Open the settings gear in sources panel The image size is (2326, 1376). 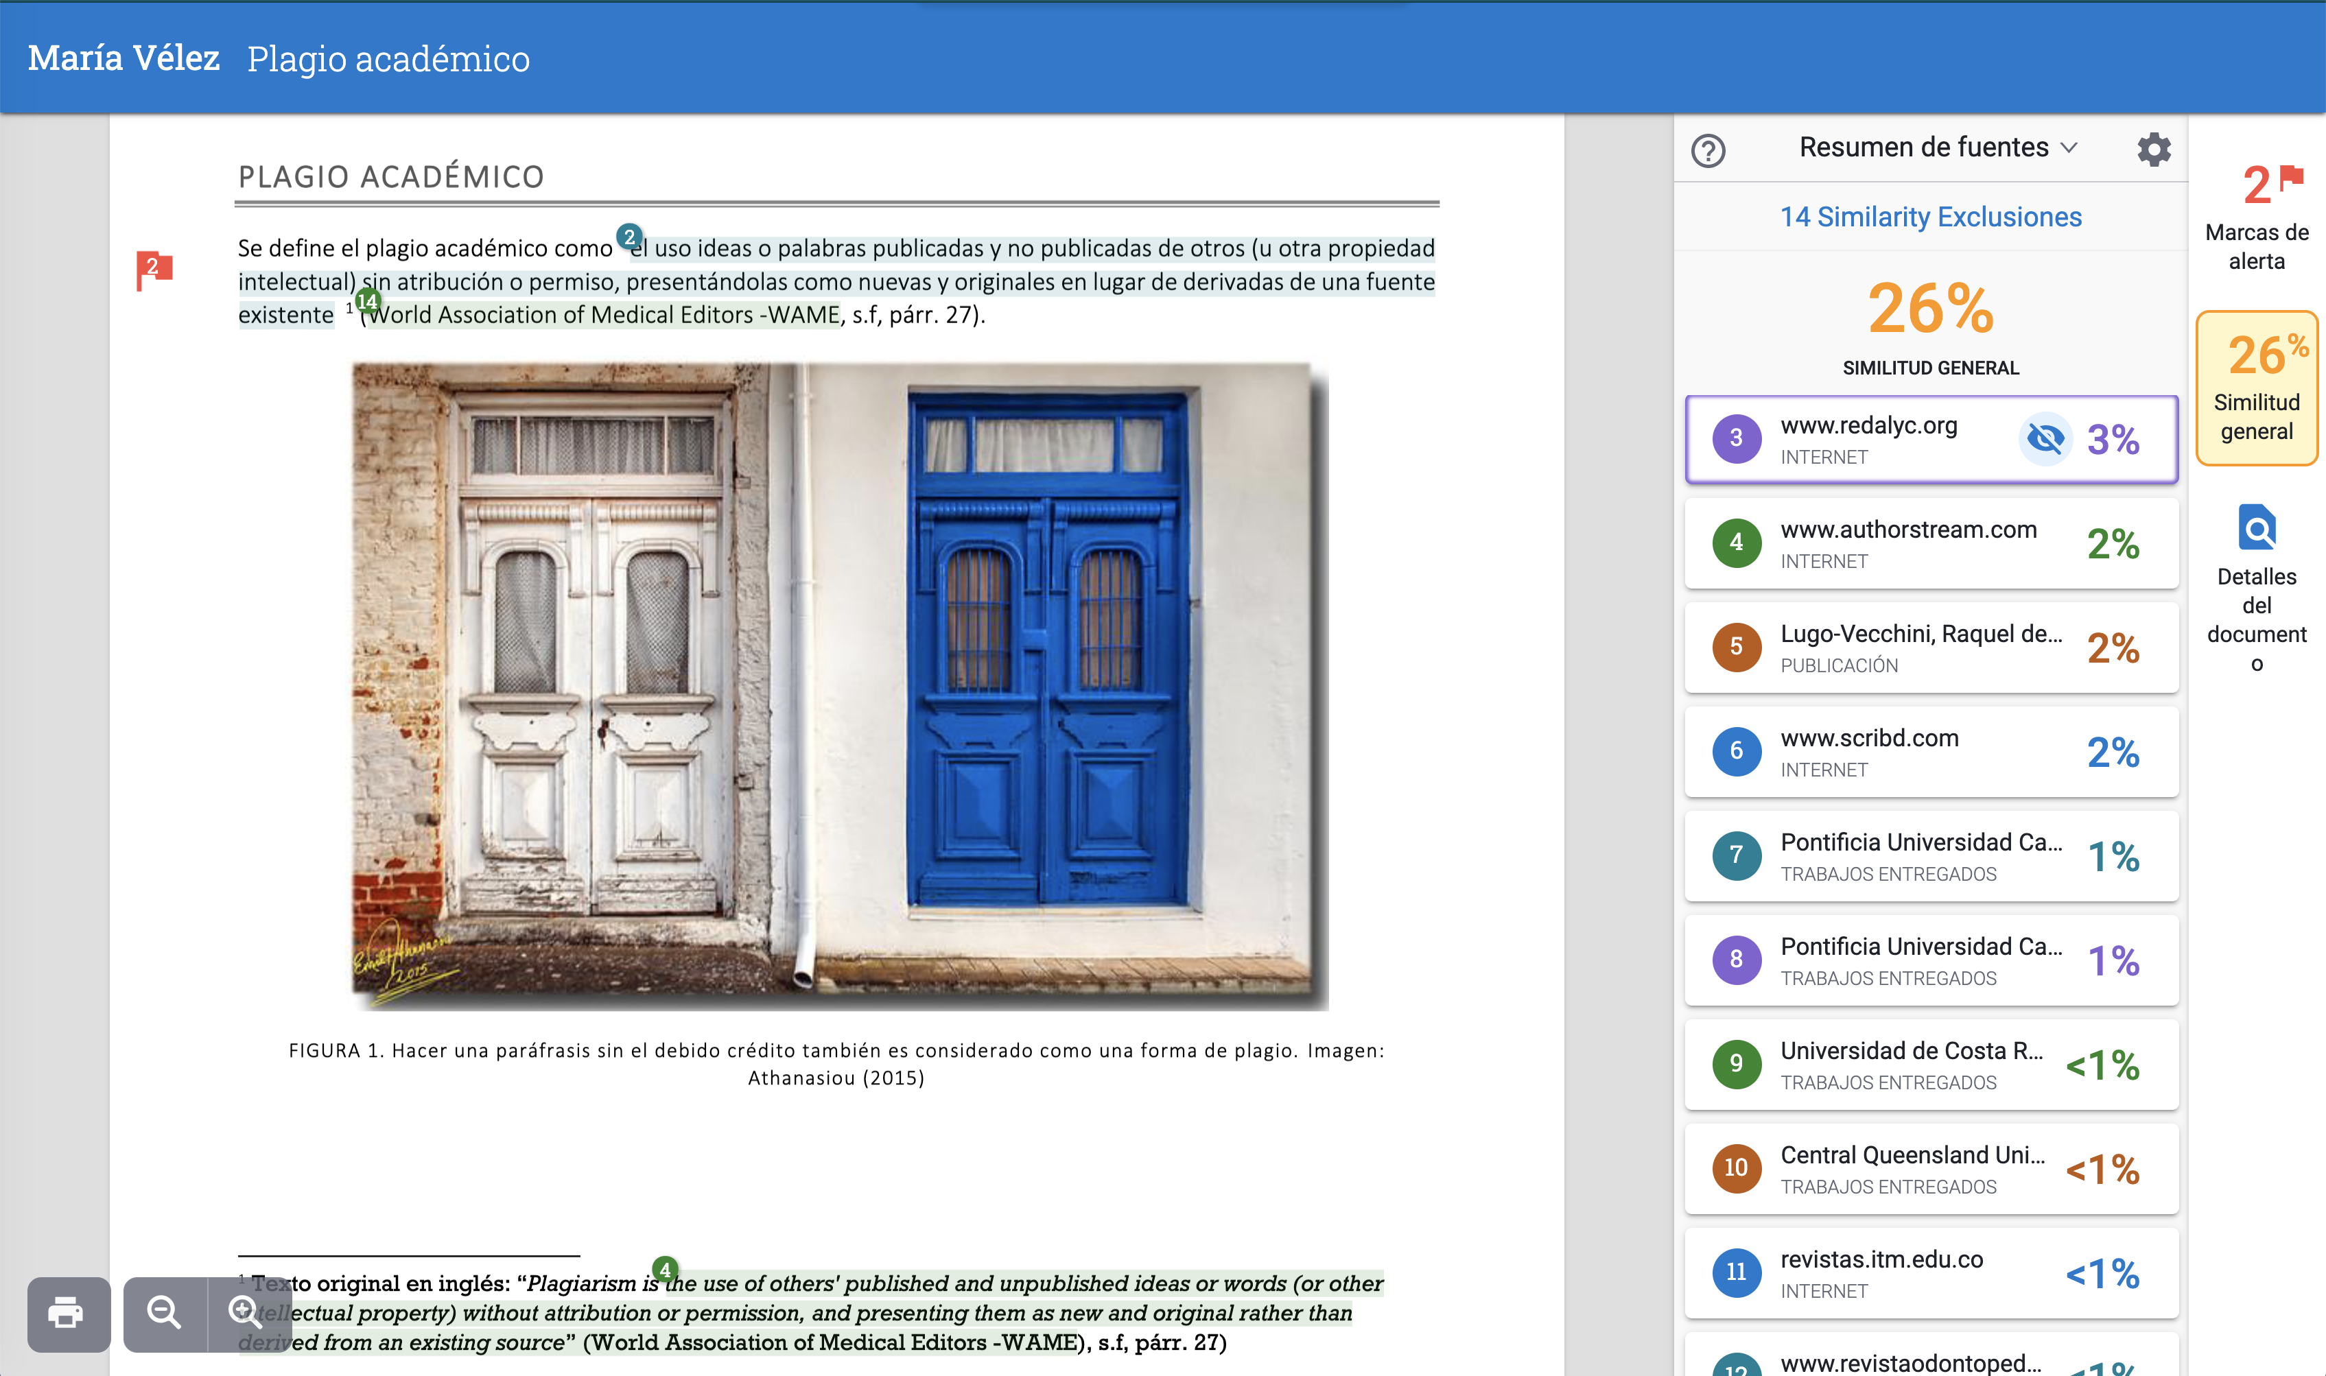click(x=2154, y=150)
